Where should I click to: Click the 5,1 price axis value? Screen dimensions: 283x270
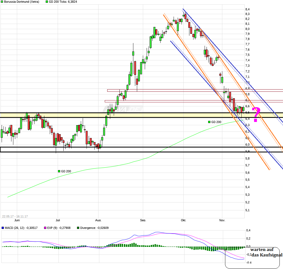247,210
